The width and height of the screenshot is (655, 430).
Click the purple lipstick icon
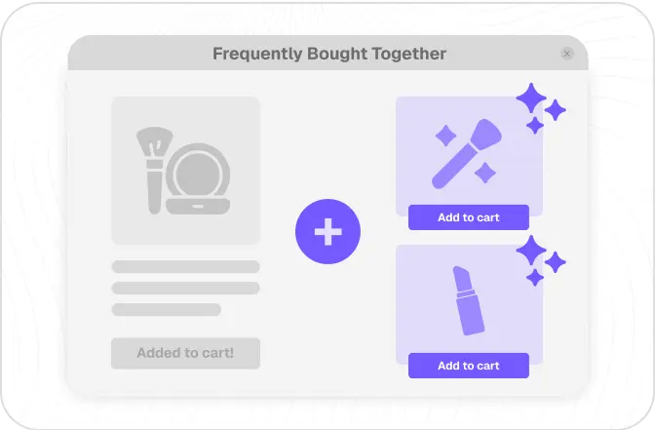(470, 299)
